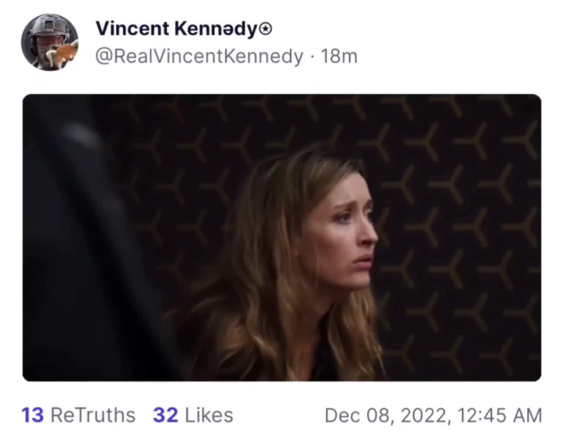Click the 12:45 AM post time
Image resolution: width=562 pixels, height=438 pixels.
(x=499, y=415)
